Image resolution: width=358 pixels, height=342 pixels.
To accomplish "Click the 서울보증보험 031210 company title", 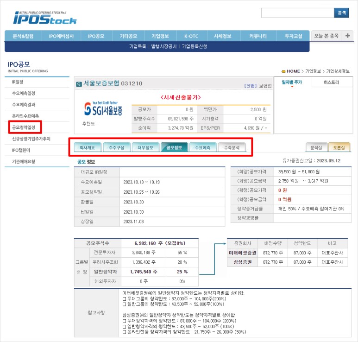I will (113, 83).
